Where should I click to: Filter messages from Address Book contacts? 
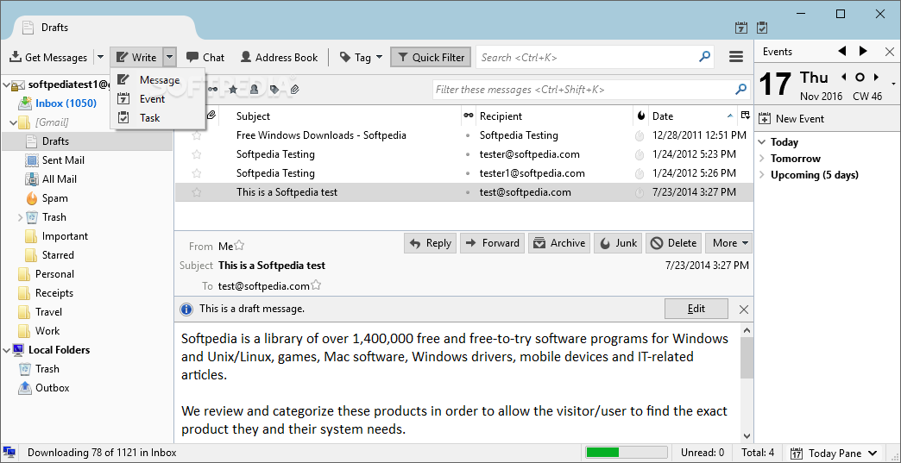(x=254, y=90)
